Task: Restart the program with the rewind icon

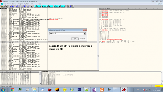Action: point(4,6)
